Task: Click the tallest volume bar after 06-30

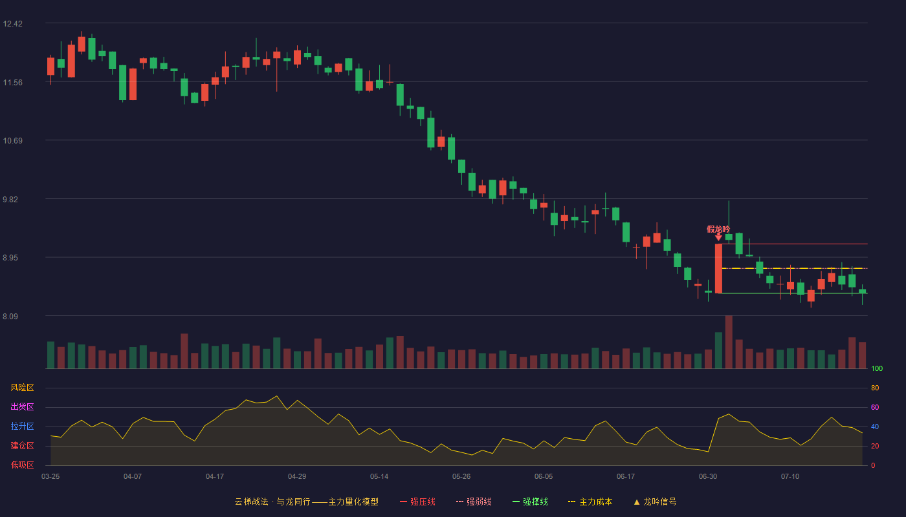Action: pyautogui.click(x=729, y=342)
